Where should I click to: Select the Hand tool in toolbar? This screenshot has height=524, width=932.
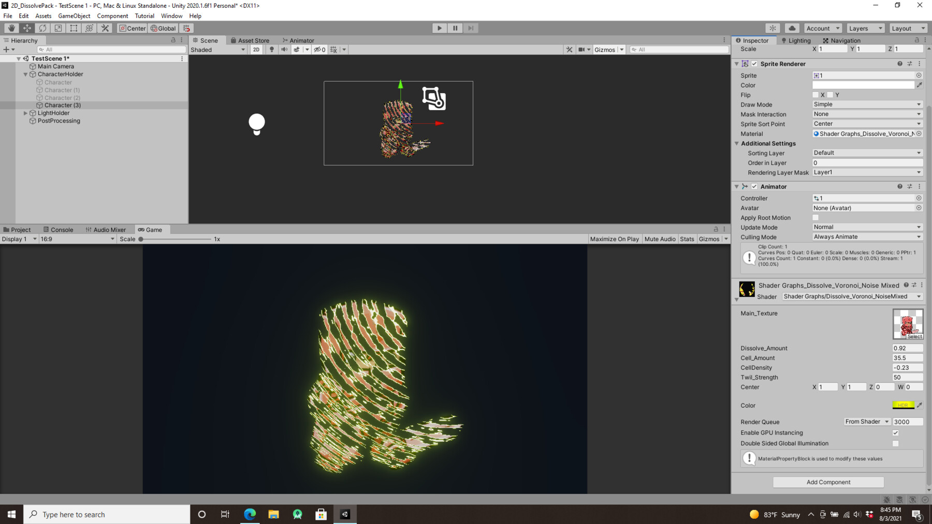(x=11, y=28)
